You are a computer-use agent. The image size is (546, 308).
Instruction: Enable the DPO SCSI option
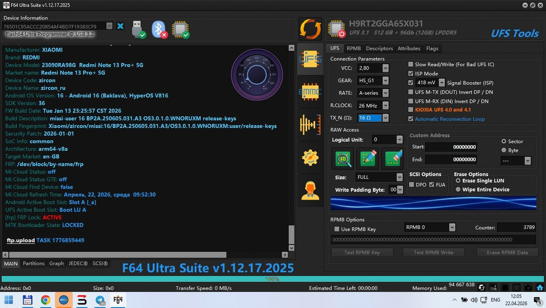[412, 184]
